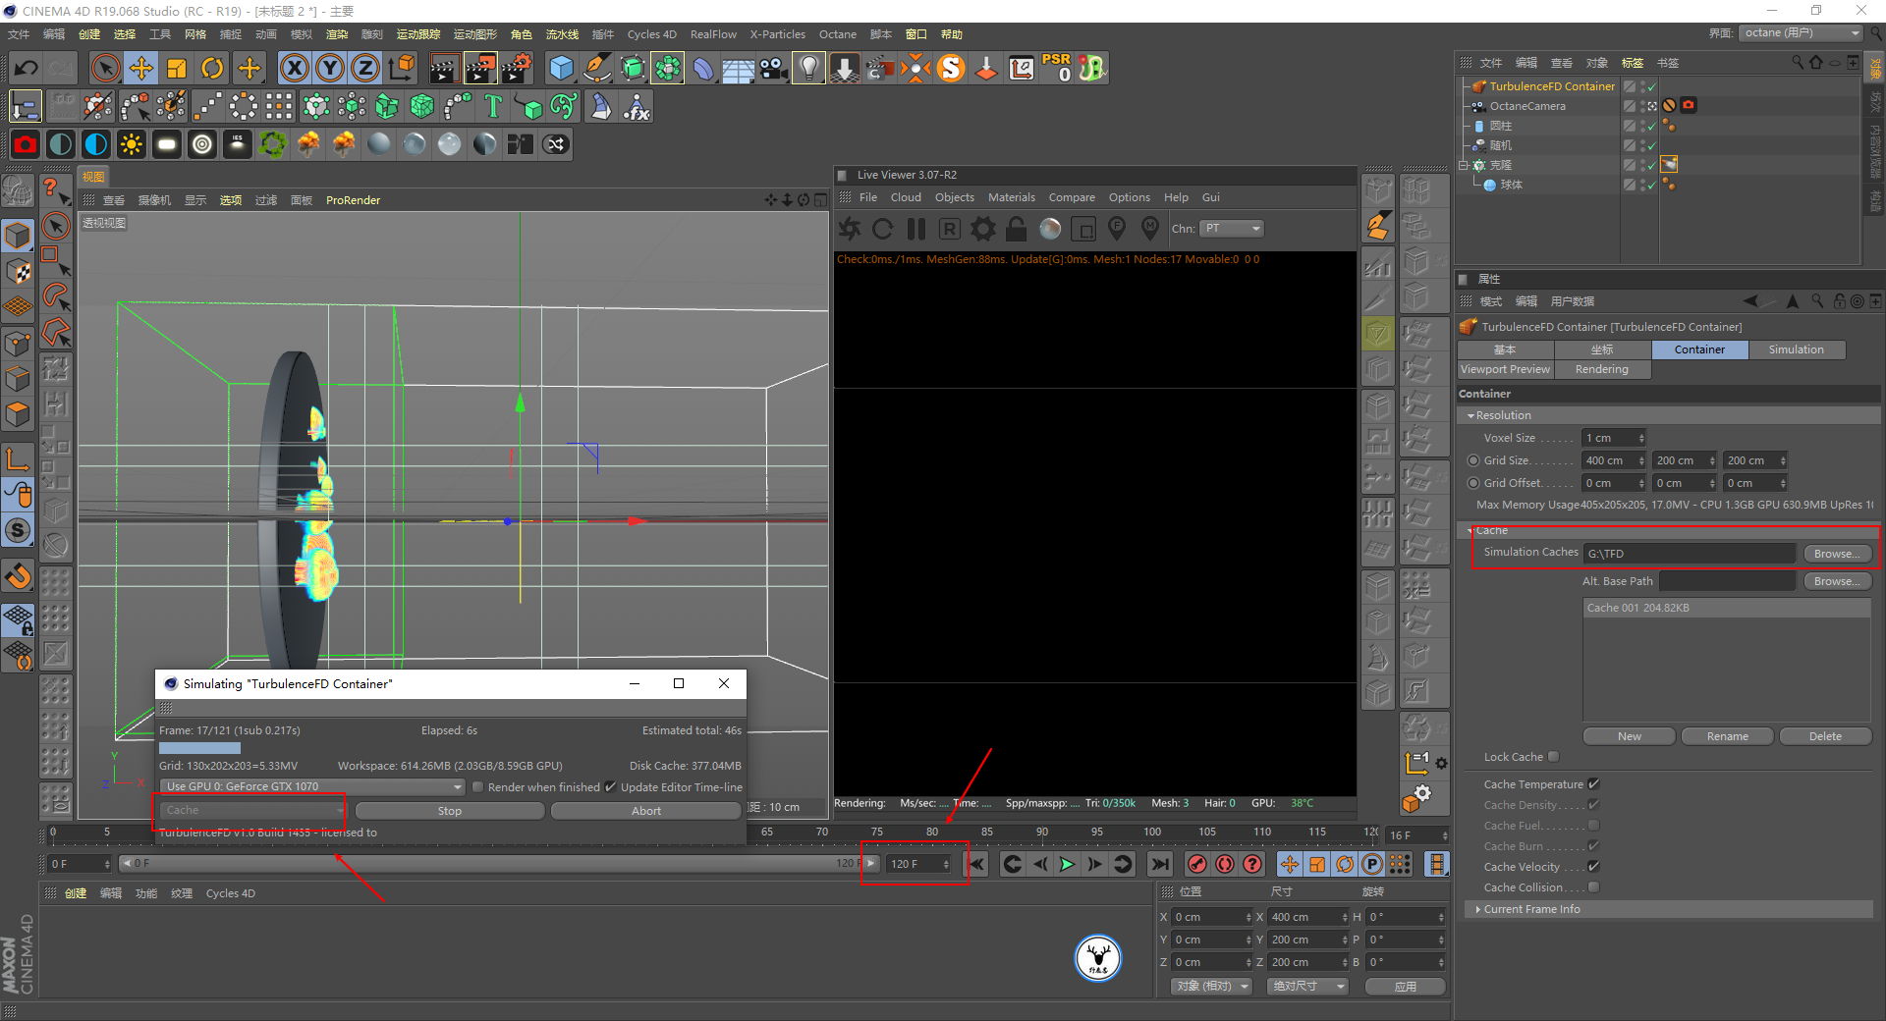1886x1021 pixels.
Task: Expand the Current Frame Info section
Action: pos(1531,909)
